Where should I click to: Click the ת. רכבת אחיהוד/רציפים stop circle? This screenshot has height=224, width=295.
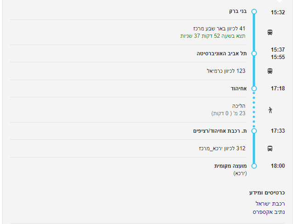pyautogui.click(x=254, y=131)
